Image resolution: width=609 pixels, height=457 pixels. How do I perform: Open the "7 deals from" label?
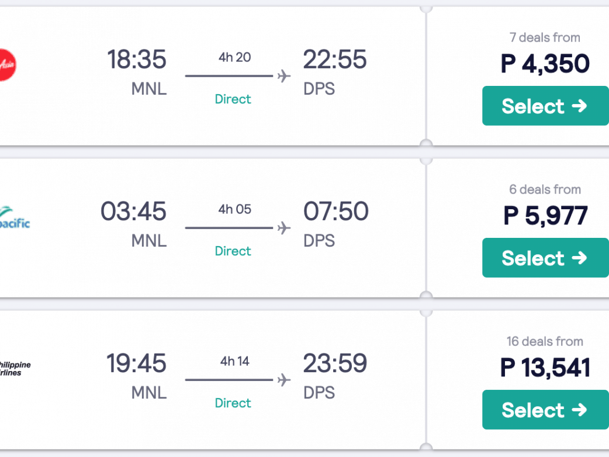(x=545, y=37)
